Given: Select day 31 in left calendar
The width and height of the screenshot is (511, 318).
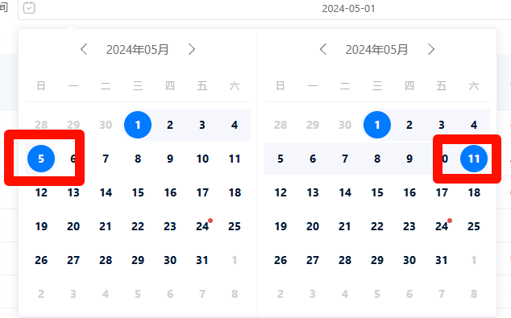Looking at the screenshot, I should 202,260.
